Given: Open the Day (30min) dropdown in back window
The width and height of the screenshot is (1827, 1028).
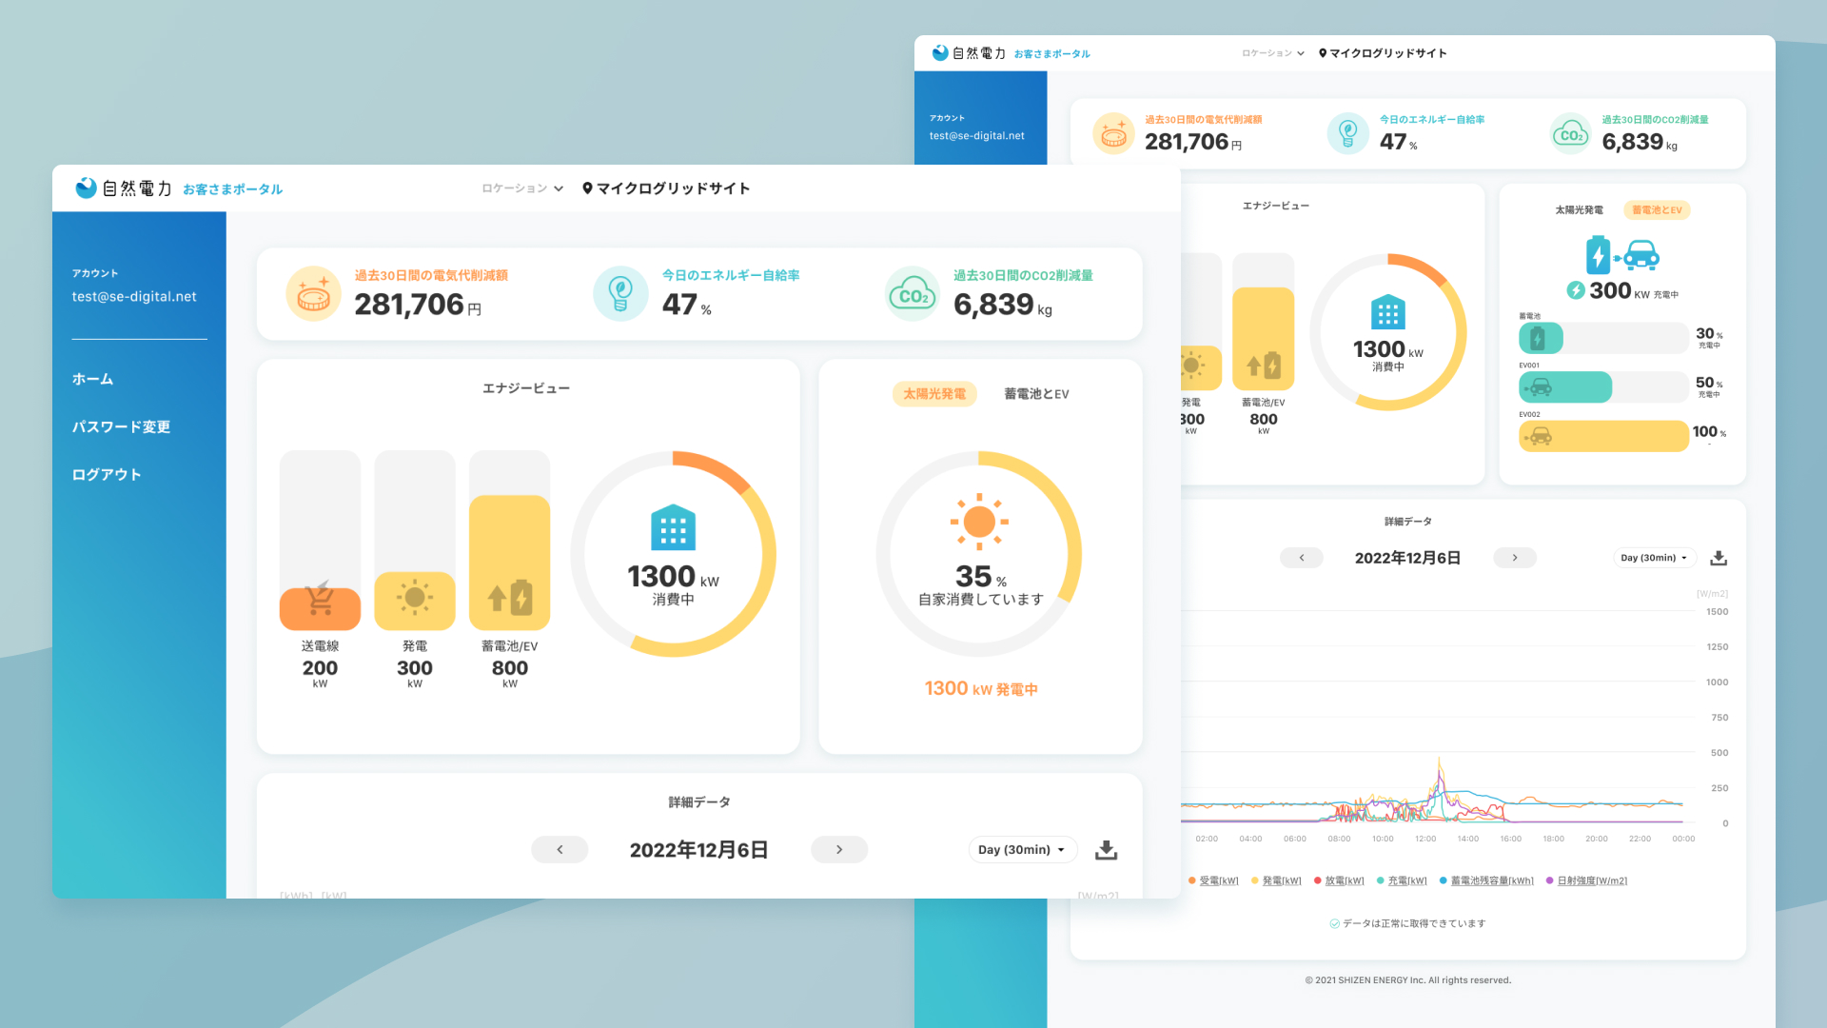Looking at the screenshot, I should [1654, 558].
